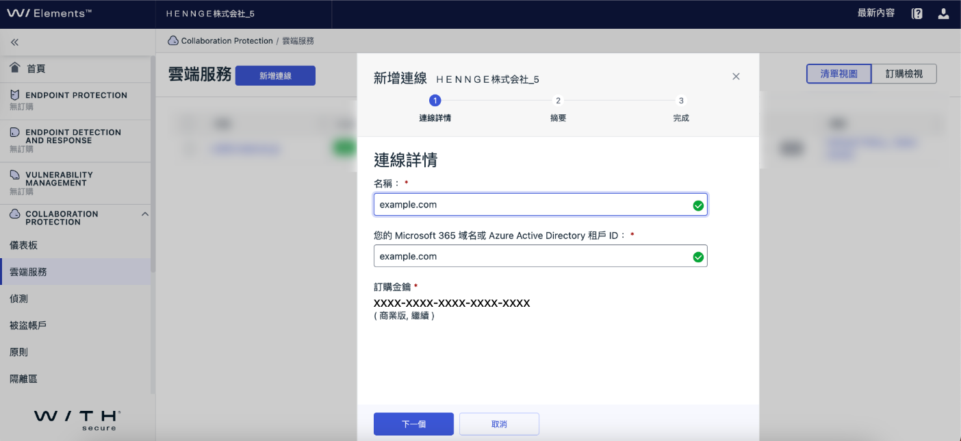Open 被盜帳戶 in the sidebar

(x=75, y=325)
